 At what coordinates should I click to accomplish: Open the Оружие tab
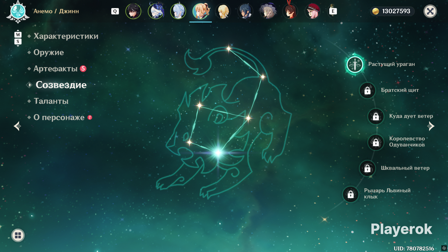coord(49,52)
